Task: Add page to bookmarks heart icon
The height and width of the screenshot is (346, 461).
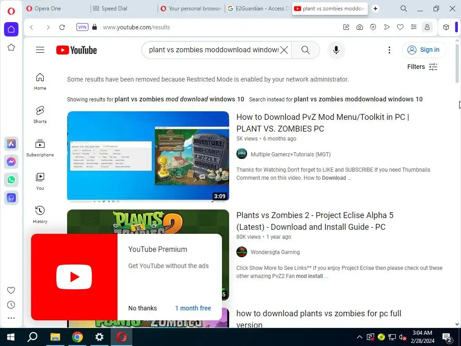Action: pos(400,27)
